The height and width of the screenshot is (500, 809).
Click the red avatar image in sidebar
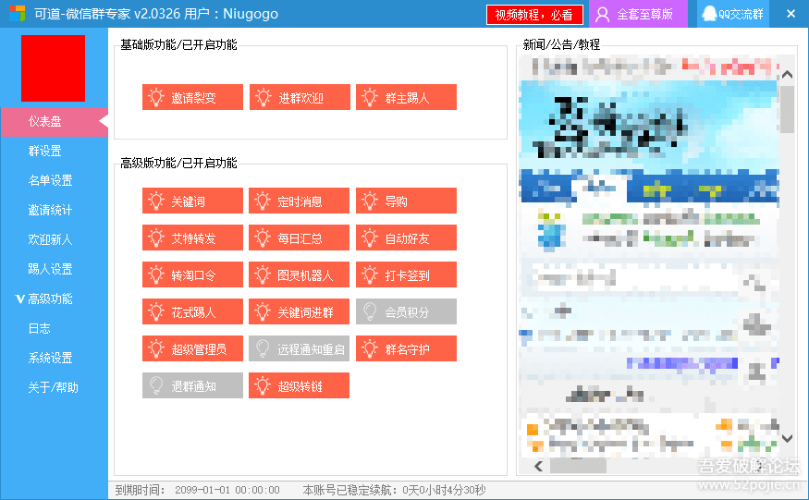pos(53,68)
